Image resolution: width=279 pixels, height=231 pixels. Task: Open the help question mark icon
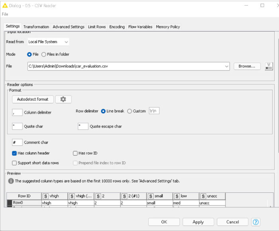click(x=255, y=222)
